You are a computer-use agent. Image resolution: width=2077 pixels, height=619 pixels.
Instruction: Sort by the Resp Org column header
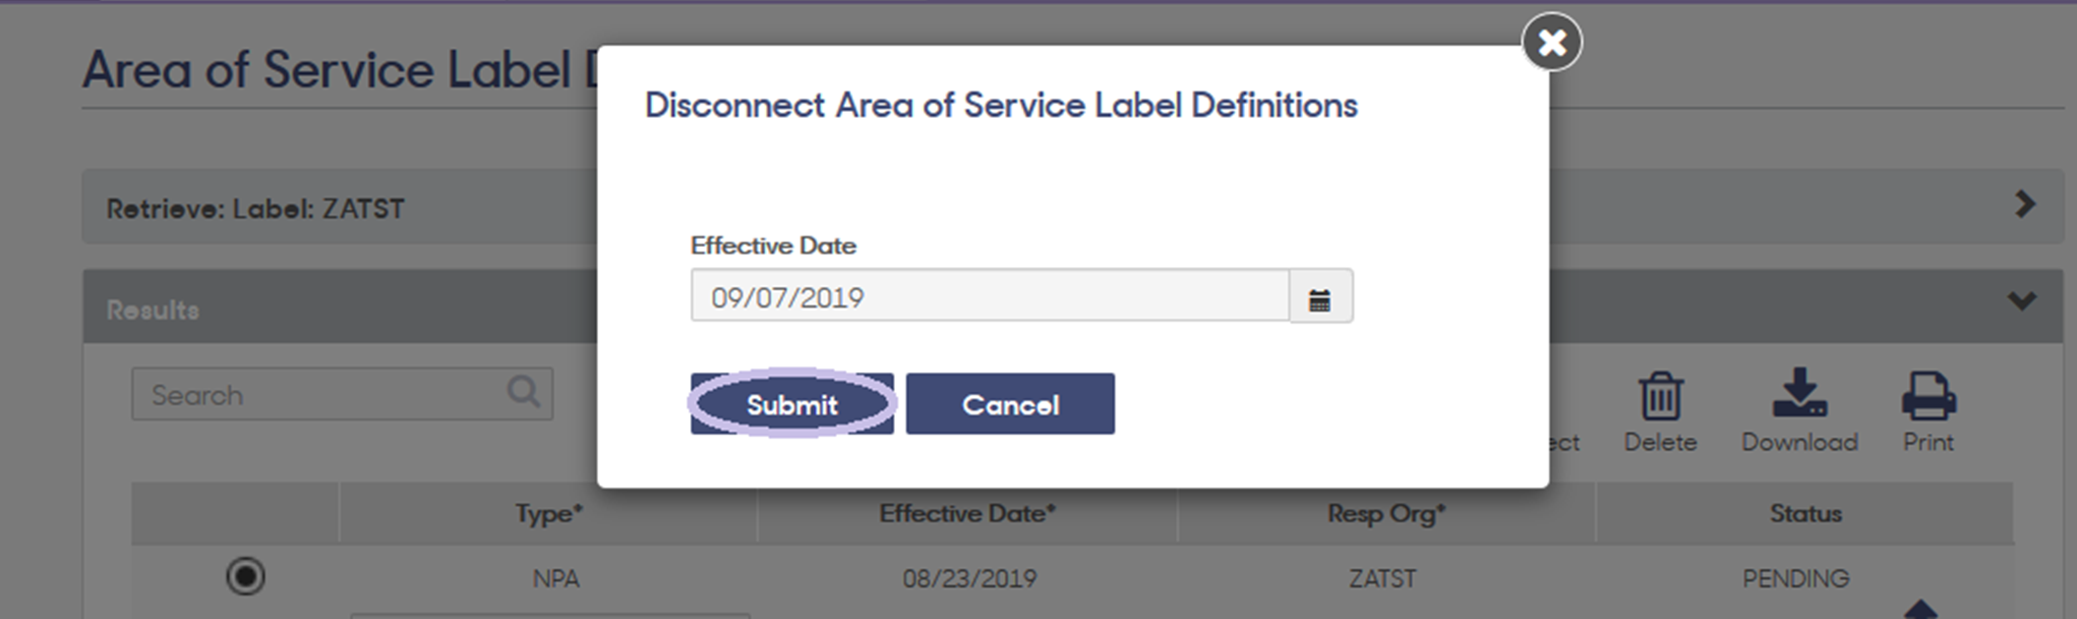tap(1387, 513)
